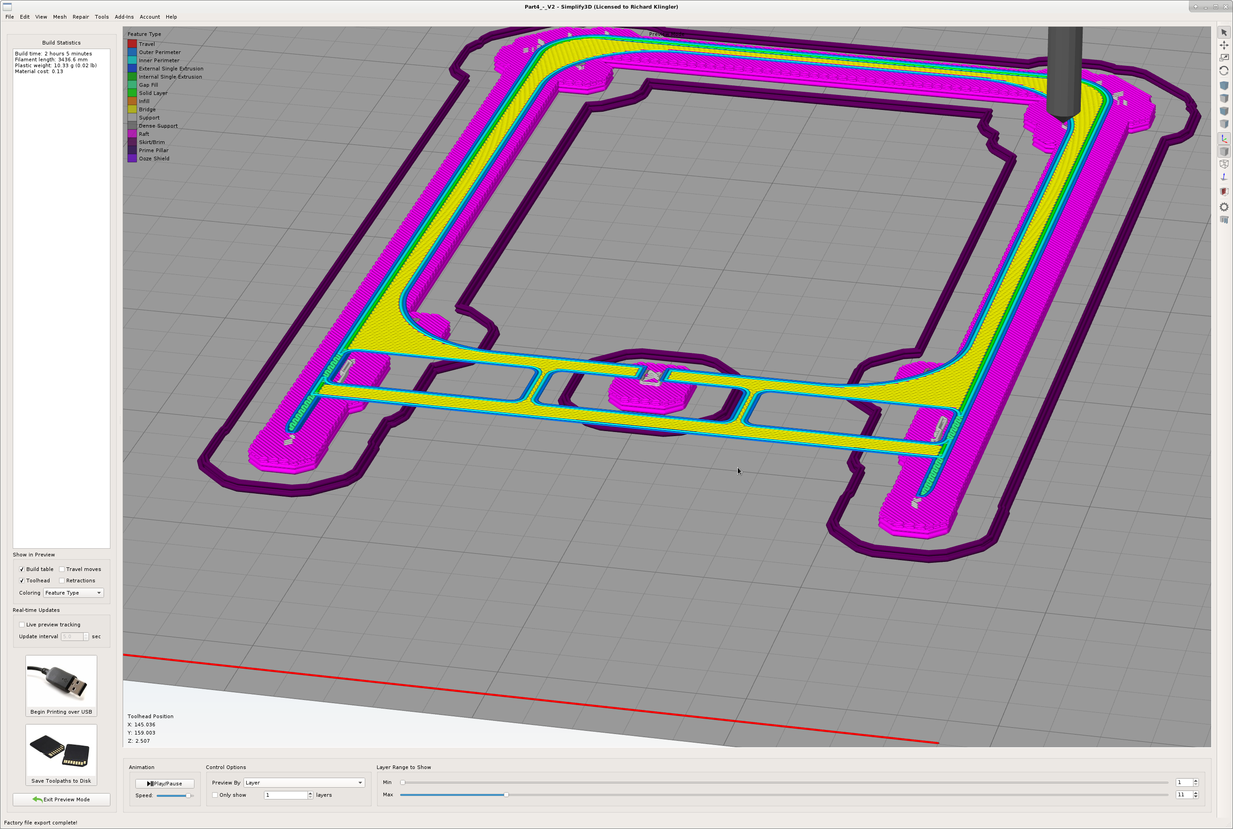Open the Edit menu

25,17
